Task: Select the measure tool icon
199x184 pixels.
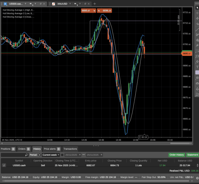Action: pos(197,24)
